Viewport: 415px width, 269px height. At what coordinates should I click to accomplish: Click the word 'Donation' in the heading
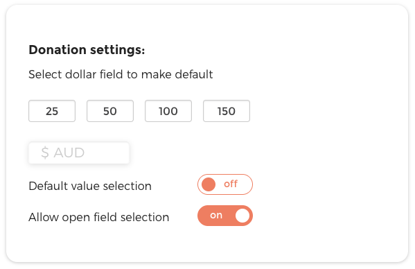[58, 50]
